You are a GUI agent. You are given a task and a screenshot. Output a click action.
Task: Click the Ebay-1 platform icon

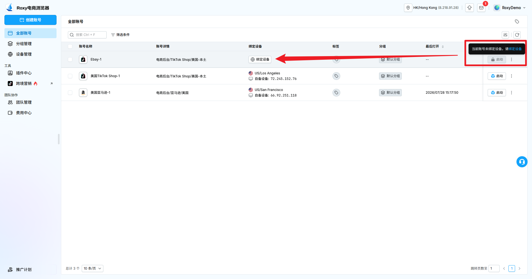pos(83,59)
